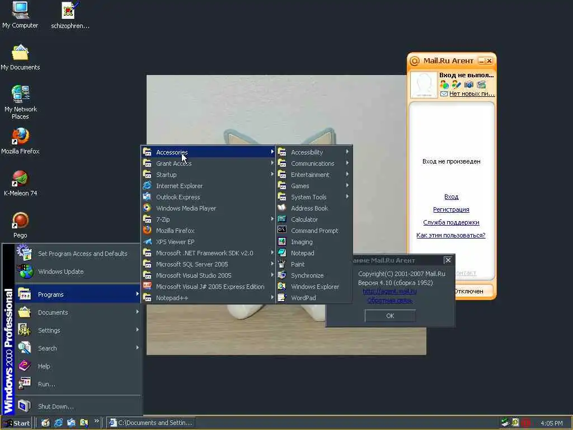Open Settings in the Start menu
573x430 pixels.
pos(78,330)
